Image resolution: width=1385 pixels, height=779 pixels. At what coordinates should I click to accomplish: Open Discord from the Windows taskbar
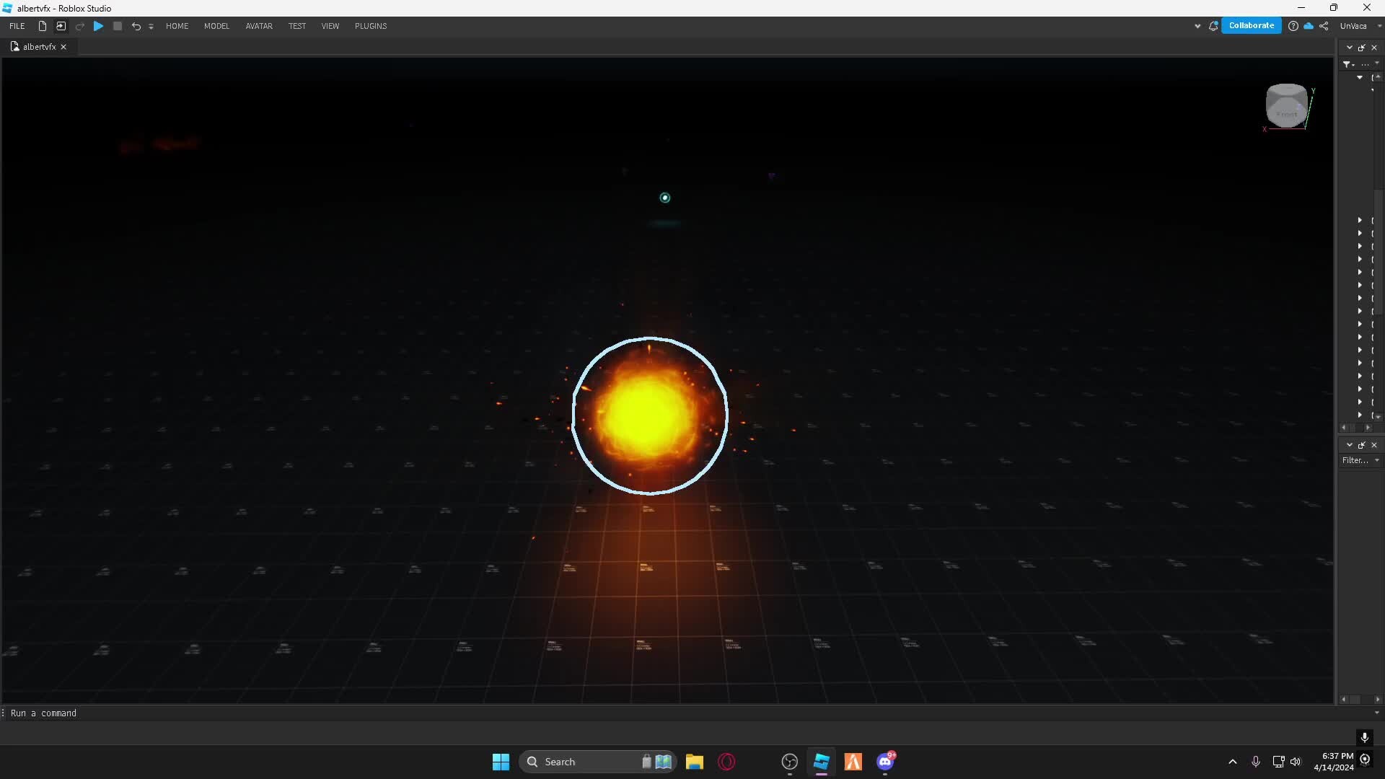click(x=885, y=762)
